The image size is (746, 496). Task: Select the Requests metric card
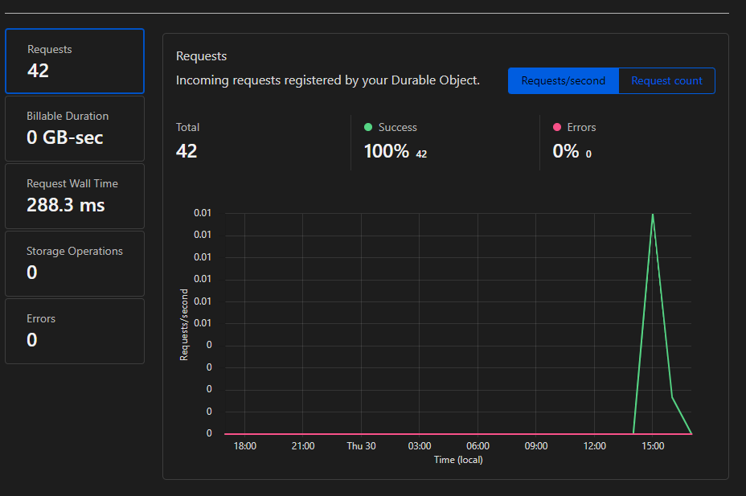[74, 61]
